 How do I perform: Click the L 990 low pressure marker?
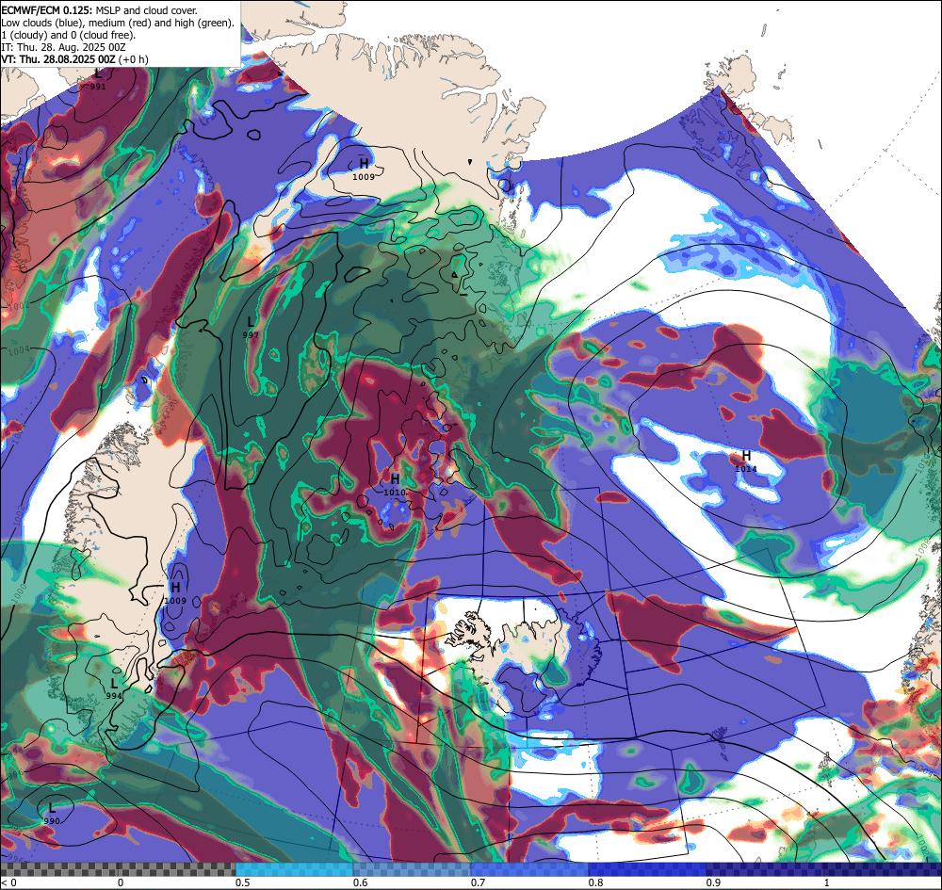pos(52,813)
